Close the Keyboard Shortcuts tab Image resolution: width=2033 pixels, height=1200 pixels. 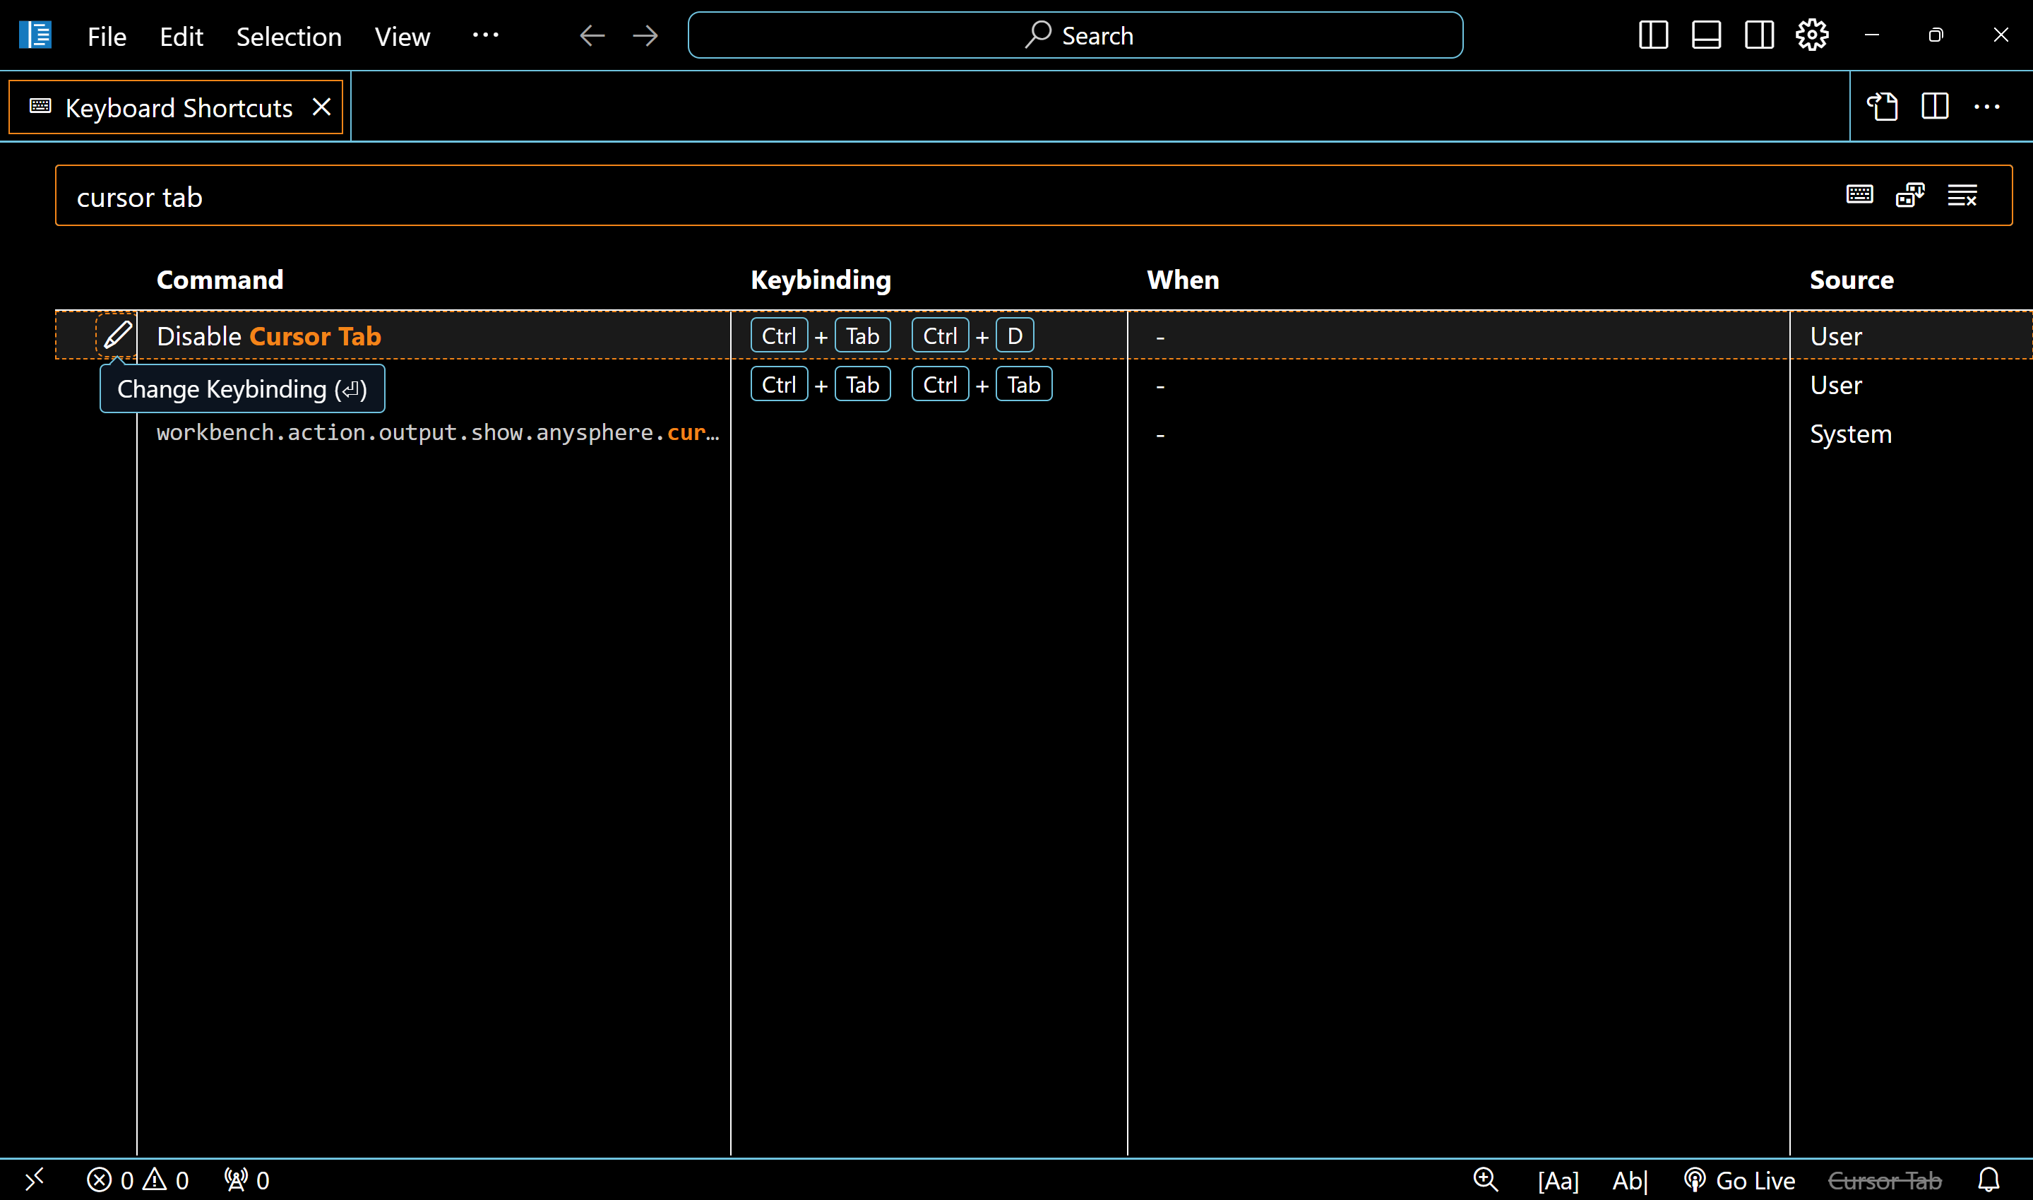point(322,107)
